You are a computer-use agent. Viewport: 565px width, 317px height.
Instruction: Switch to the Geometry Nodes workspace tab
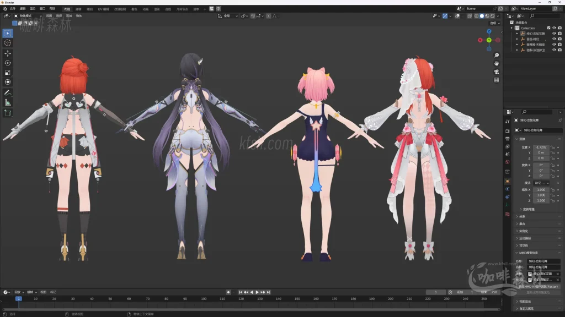[182, 9]
